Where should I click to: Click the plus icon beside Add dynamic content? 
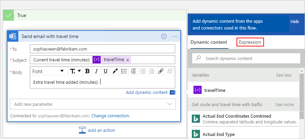[172, 93]
